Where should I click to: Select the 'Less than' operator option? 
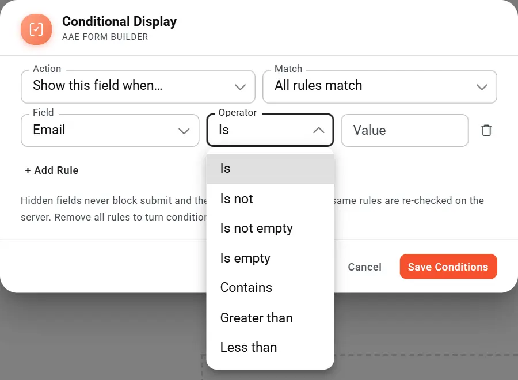271,347
